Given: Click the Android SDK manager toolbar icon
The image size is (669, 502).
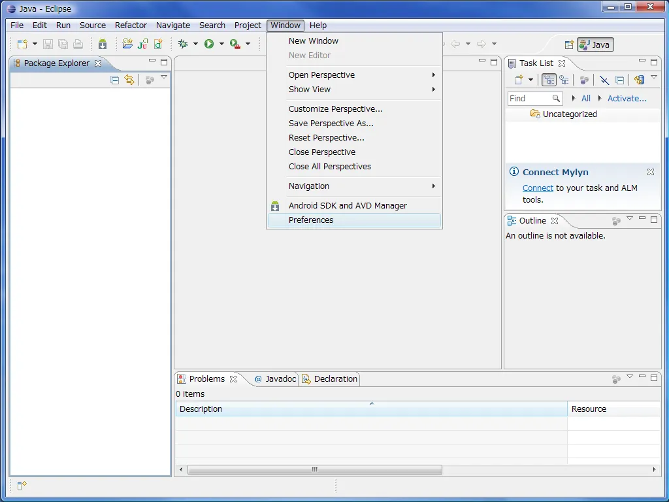Looking at the screenshot, I should pyautogui.click(x=103, y=44).
